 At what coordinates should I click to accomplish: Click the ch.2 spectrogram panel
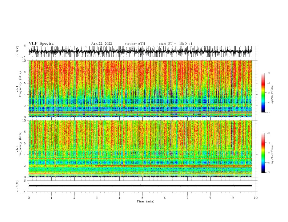point(140,149)
